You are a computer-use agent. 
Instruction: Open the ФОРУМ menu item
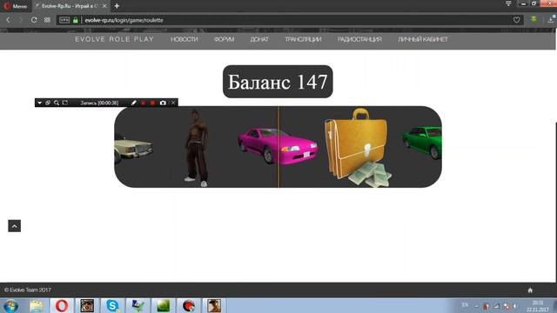[225, 39]
